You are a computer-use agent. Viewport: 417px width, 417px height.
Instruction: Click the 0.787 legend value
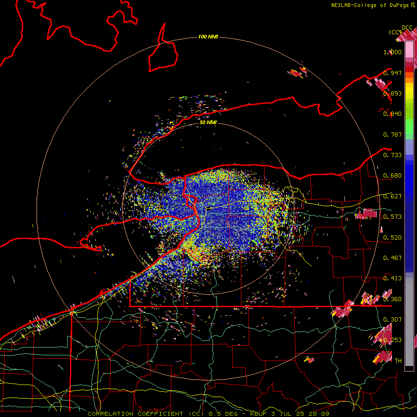tap(392, 134)
